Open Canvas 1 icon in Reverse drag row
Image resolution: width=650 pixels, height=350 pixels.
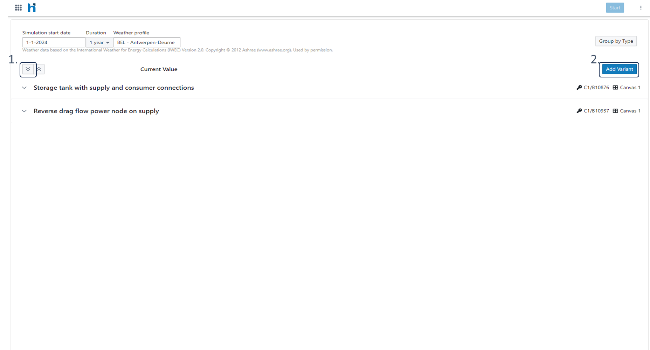pos(615,111)
